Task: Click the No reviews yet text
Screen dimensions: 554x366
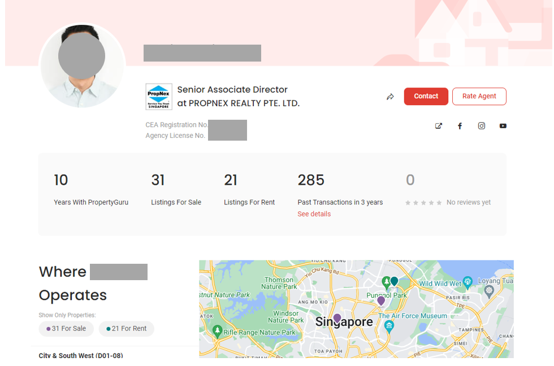Action: [469, 202]
